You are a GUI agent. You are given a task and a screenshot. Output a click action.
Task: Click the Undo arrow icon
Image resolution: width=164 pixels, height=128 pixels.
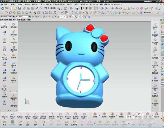[x=37, y=8]
